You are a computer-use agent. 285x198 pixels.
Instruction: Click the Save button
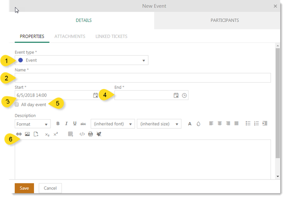pyautogui.click(x=24, y=188)
